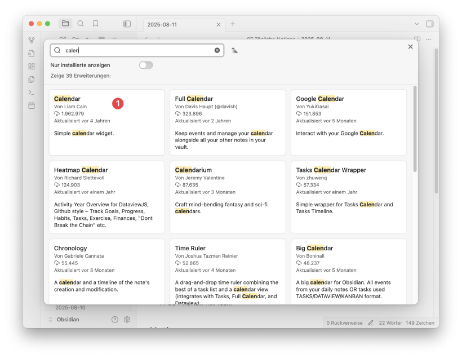Open the search icon in the sidebar header
This screenshot has width=462, height=358.
pyautogui.click(x=81, y=24)
